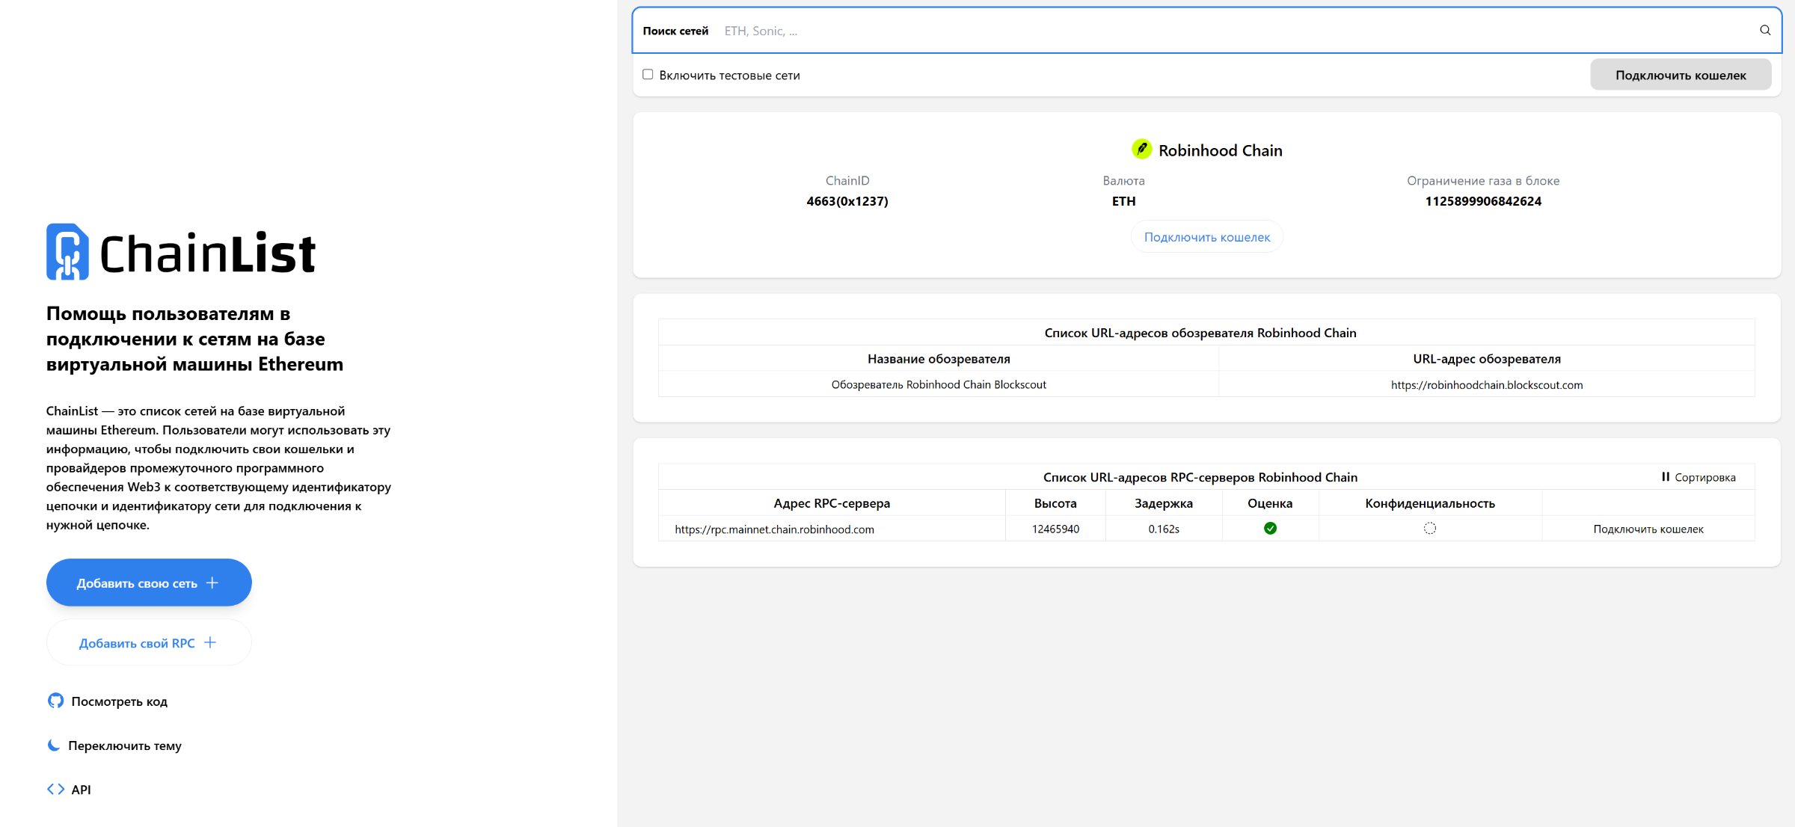The height and width of the screenshot is (827, 1795).
Task: Click the gas limit value 1125899906842624
Action: click(1483, 201)
